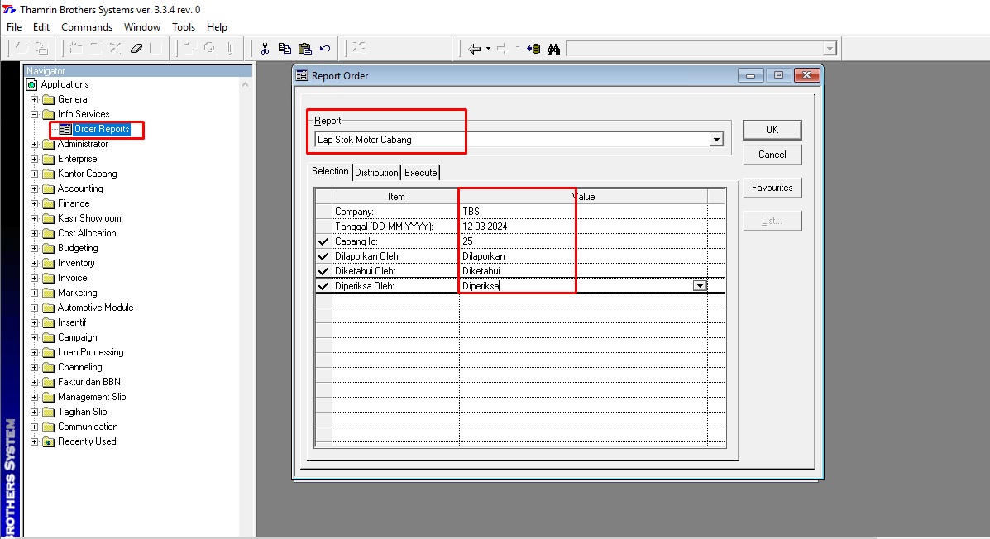This screenshot has width=990, height=539.
Task: Click the Undo arrow toolbar icon
Action: [x=325, y=49]
